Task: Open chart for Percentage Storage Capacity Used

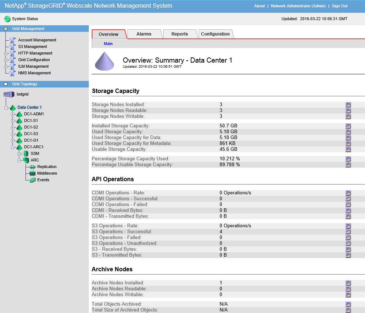Action: tap(348, 159)
